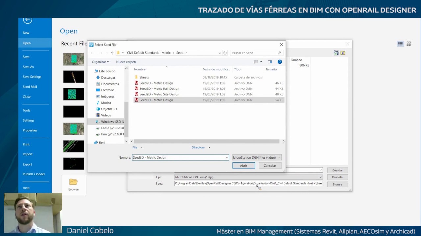The width and height of the screenshot is (421, 236).
Task: Select Windows-SSD drive in navigation pane
Action: click(x=110, y=122)
